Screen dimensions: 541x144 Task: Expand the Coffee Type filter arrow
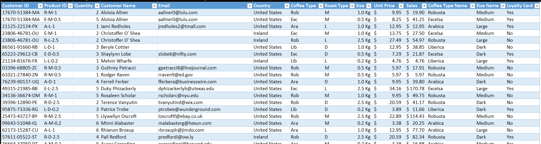point(321,6)
